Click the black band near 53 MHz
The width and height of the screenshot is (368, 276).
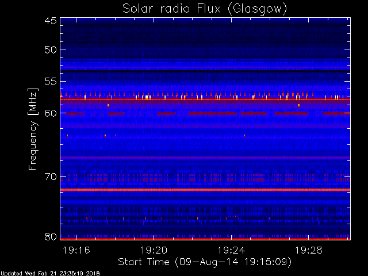[x=205, y=70]
